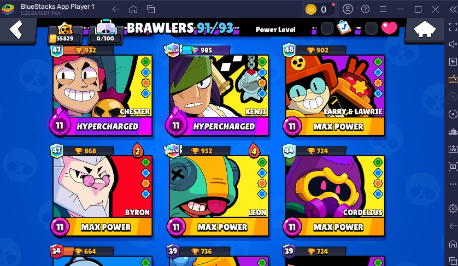The width and height of the screenshot is (458, 266).
Task: Select the Kenji hypercharged card
Action: (x=218, y=91)
